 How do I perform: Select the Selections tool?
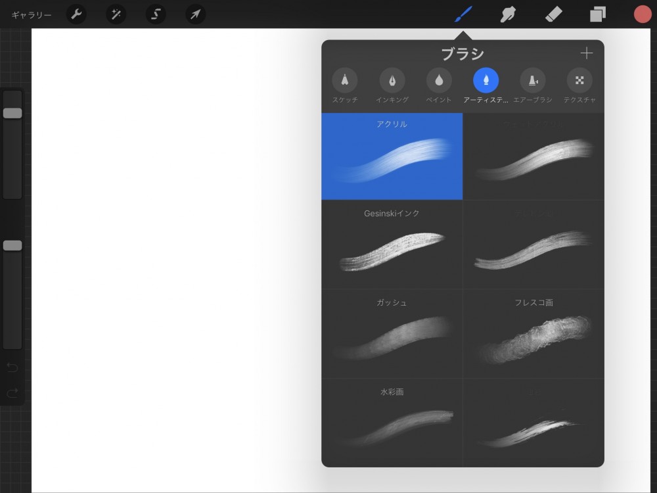click(155, 14)
